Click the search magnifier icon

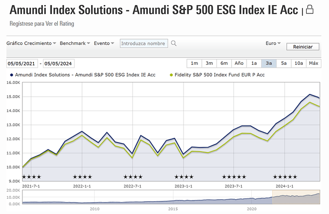pos(174,43)
